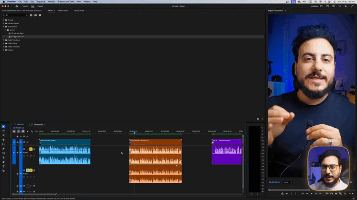Click the Edit workspace button
This screenshot has height=200, width=357.
click(33, 6)
